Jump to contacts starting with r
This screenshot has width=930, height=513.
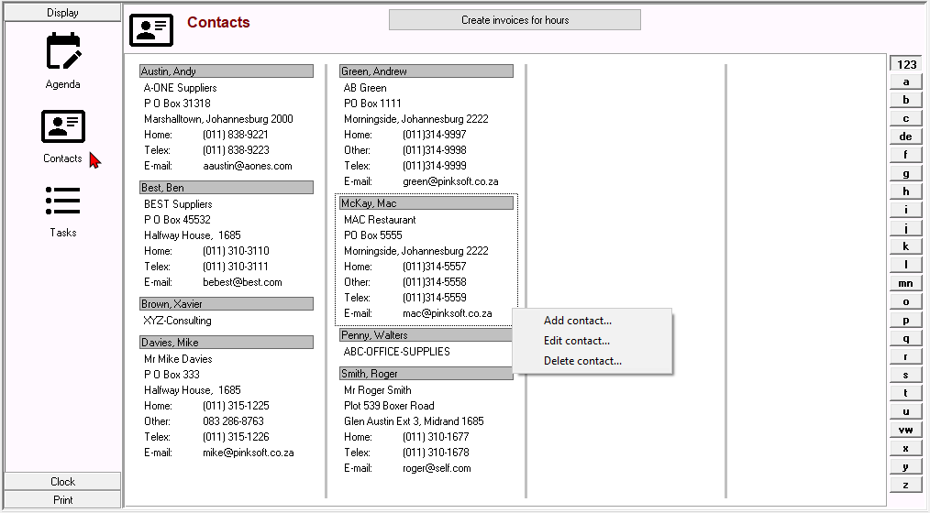click(905, 357)
